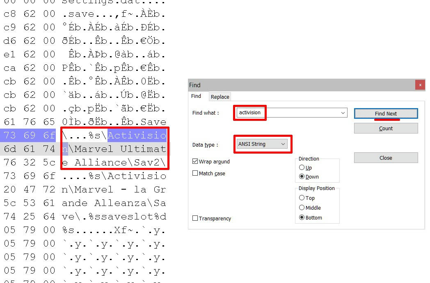Viewport: 430px width, 283px height.
Task: Click hex byte '25' in the hex view
Action: pos(30,217)
